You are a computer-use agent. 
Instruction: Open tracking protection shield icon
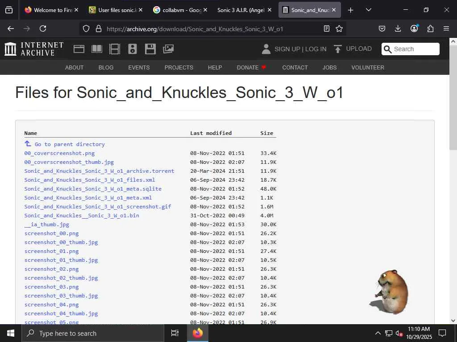[86, 28]
